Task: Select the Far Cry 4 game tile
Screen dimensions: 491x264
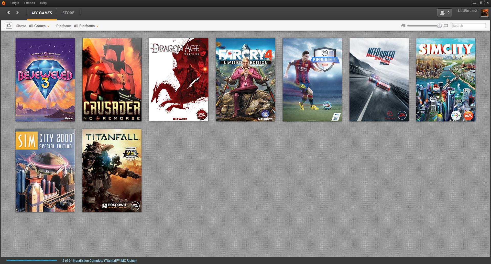Action: tap(245, 80)
